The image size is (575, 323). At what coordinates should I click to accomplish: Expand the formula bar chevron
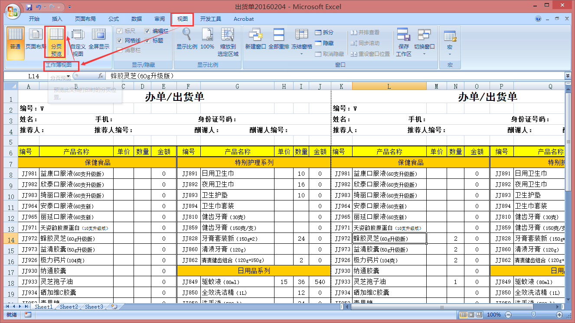tap(568, 76)
